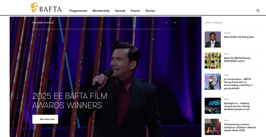This screenshot has width=266, height=137.
Task: Click News tag above Championing creative resilience
Action: [x=226, y=120]
